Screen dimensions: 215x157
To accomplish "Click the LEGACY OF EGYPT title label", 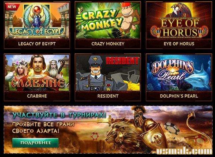I will tap(37, 44).
